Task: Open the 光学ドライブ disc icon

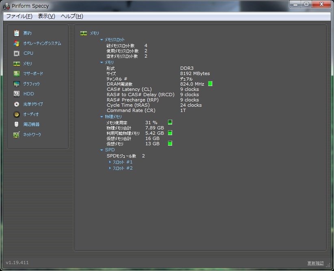Action: (x=17, y=104)
